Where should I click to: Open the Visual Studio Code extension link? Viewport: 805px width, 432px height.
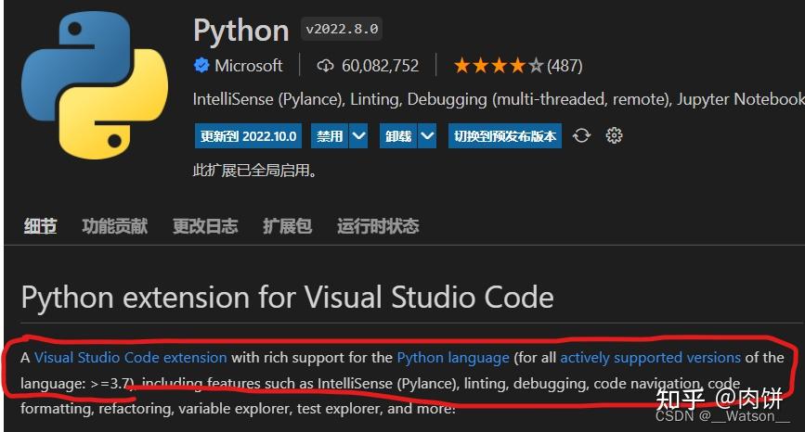130,357
